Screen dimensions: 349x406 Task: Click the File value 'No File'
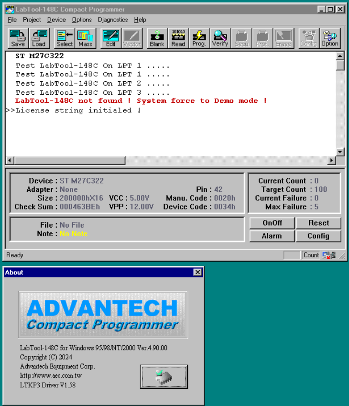point(72,225)
